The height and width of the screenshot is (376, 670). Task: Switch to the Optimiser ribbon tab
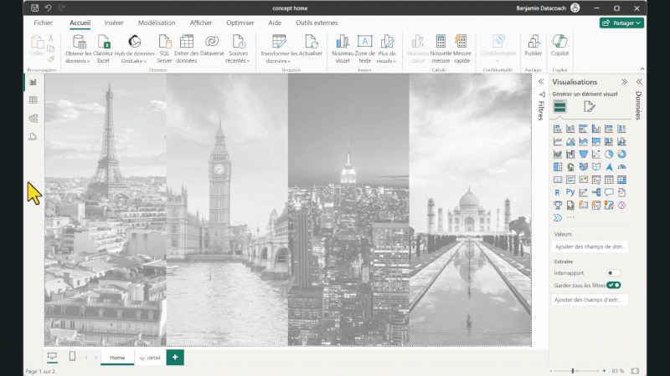tap(240, 23)
